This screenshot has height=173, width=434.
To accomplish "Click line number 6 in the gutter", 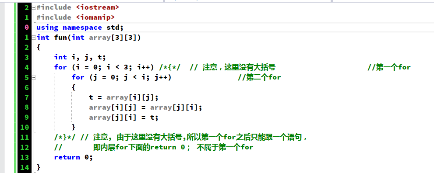I will (x=27, y=87).
